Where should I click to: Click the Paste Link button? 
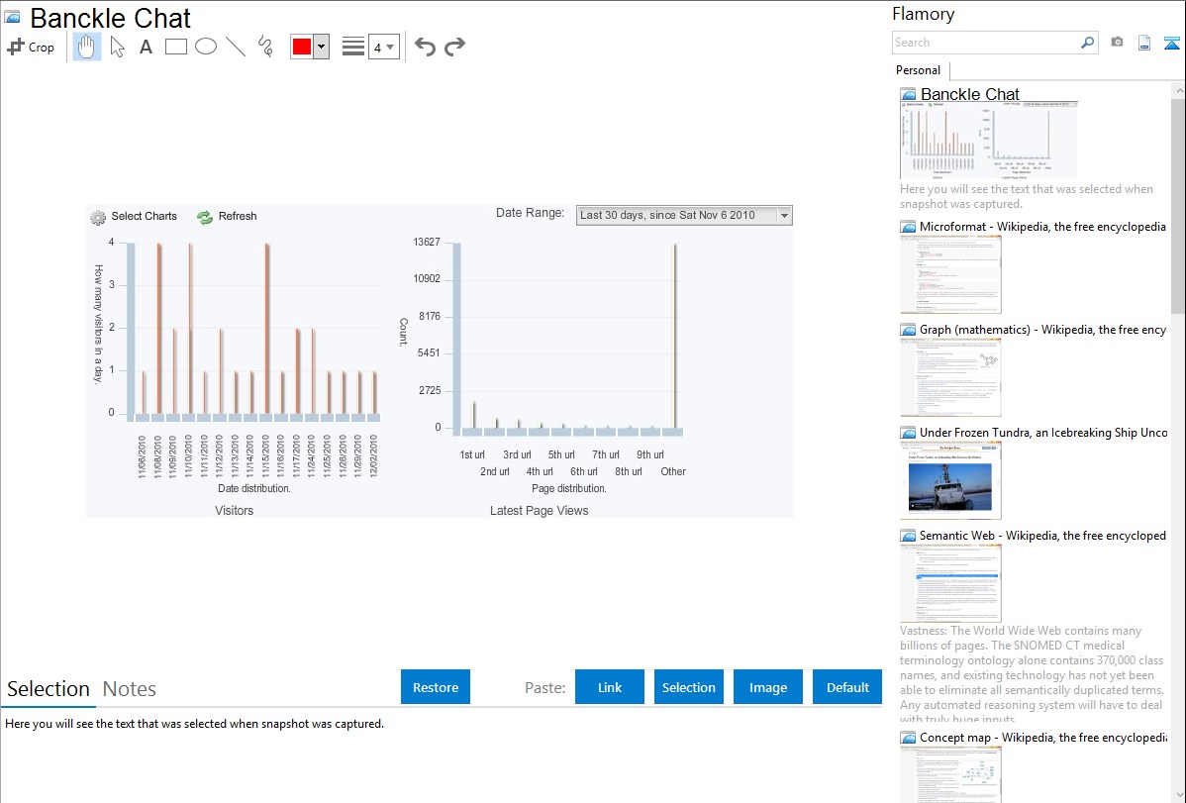click(610, 687)
